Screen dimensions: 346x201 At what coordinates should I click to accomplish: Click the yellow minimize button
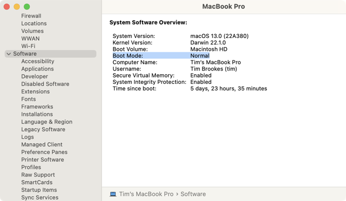17,6
